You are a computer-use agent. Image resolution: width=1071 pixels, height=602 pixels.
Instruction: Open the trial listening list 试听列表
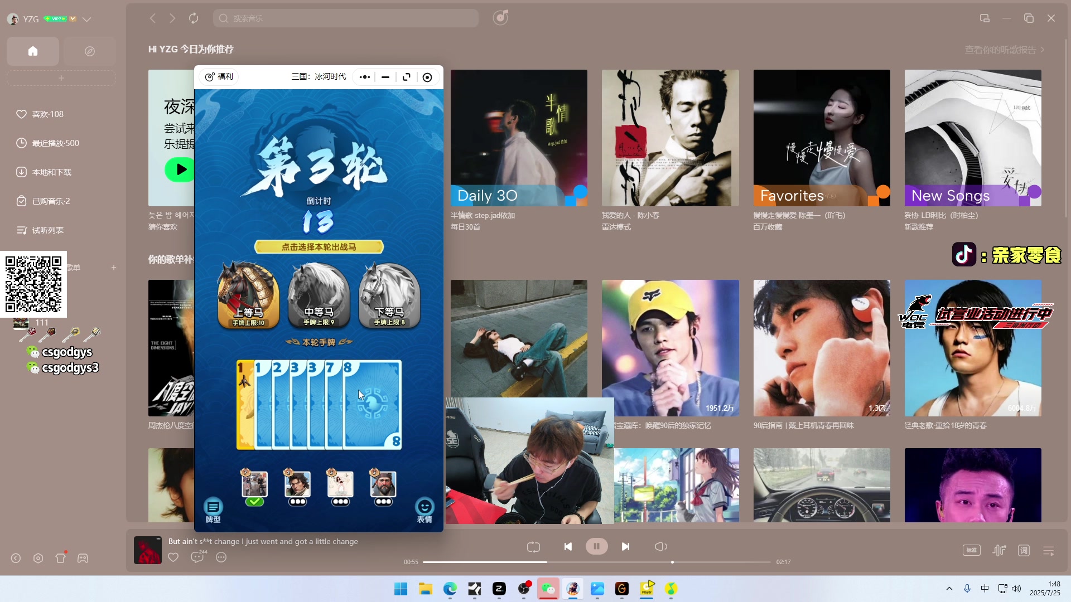coord(40,230)
